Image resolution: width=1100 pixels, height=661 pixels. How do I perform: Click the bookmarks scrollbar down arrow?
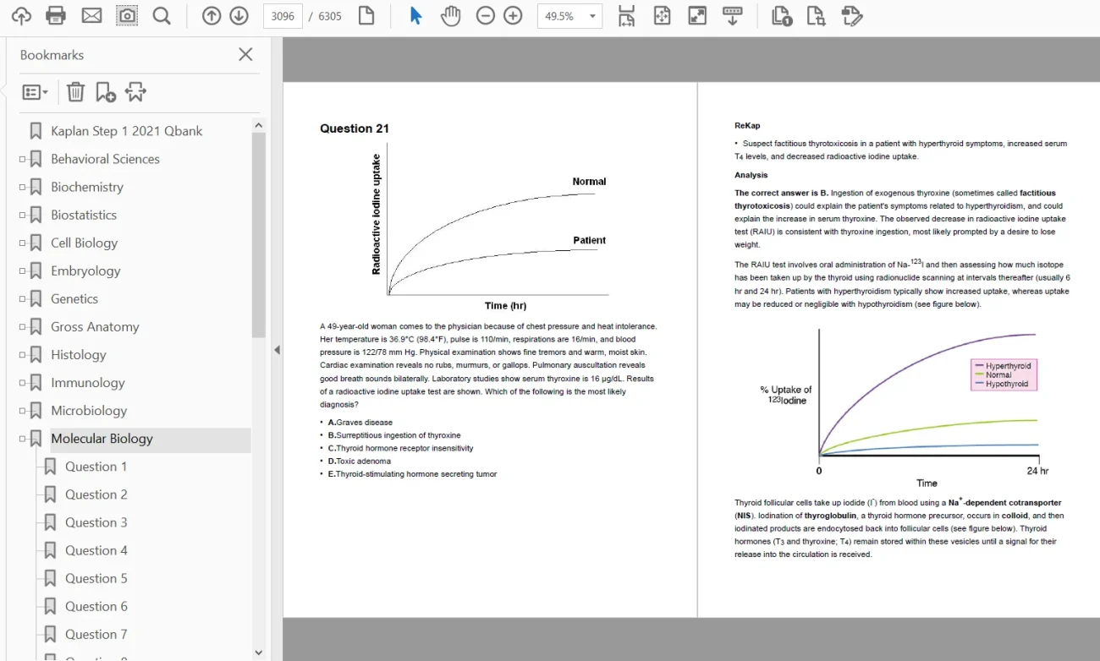click(x=258, y=653)
